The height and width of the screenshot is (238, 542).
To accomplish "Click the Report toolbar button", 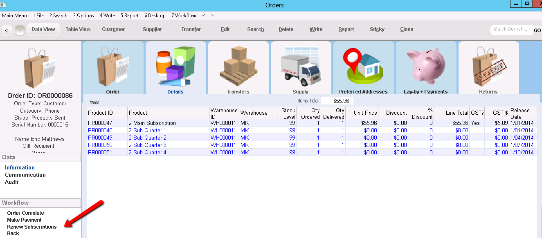I will (x=346, y=29).
